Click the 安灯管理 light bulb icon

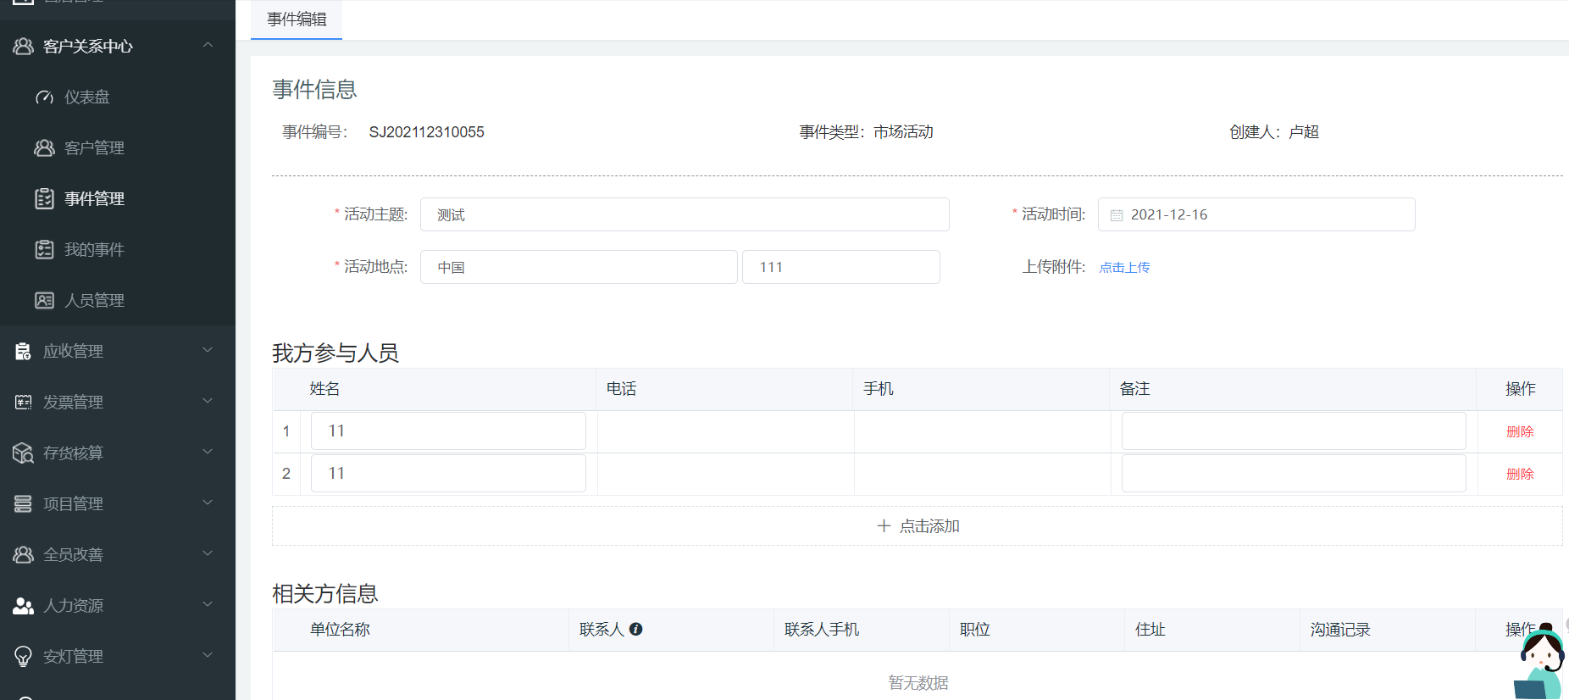(x=23, y=657)
